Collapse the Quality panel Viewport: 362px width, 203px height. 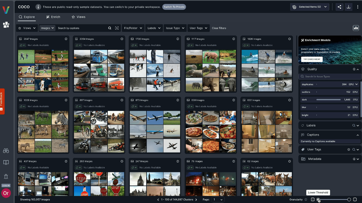click(358, 69)
